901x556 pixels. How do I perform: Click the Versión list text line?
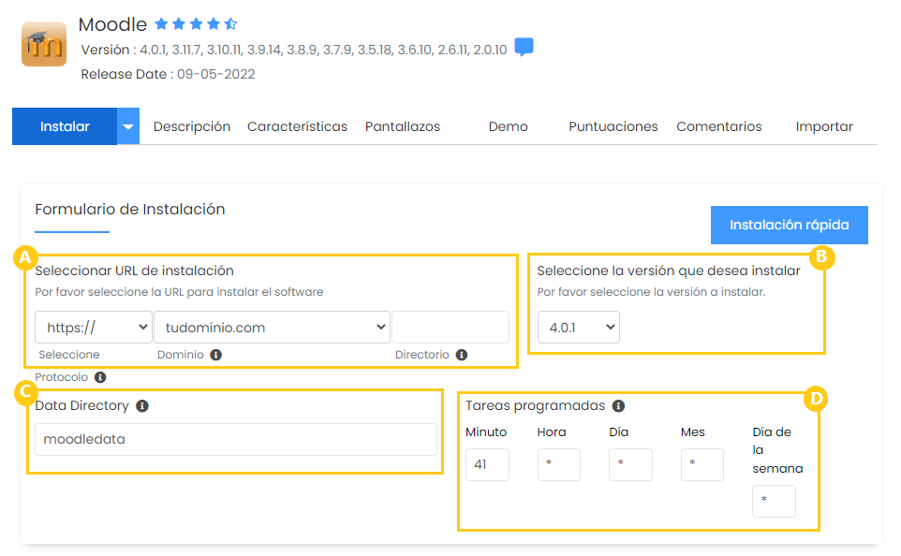294,50
